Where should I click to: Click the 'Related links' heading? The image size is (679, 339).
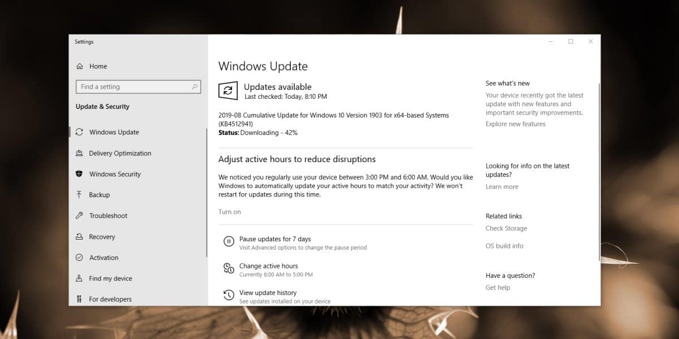[504, 216]
